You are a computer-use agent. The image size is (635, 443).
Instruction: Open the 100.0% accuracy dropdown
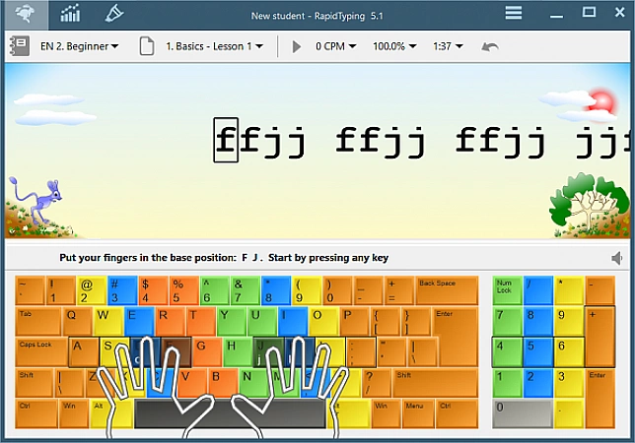click(x=394, y=46)
